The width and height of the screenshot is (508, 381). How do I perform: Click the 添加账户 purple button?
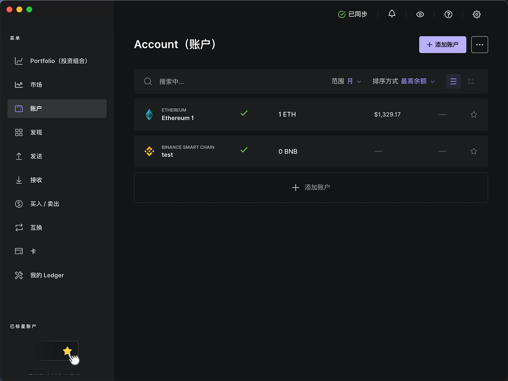[443, 44]
